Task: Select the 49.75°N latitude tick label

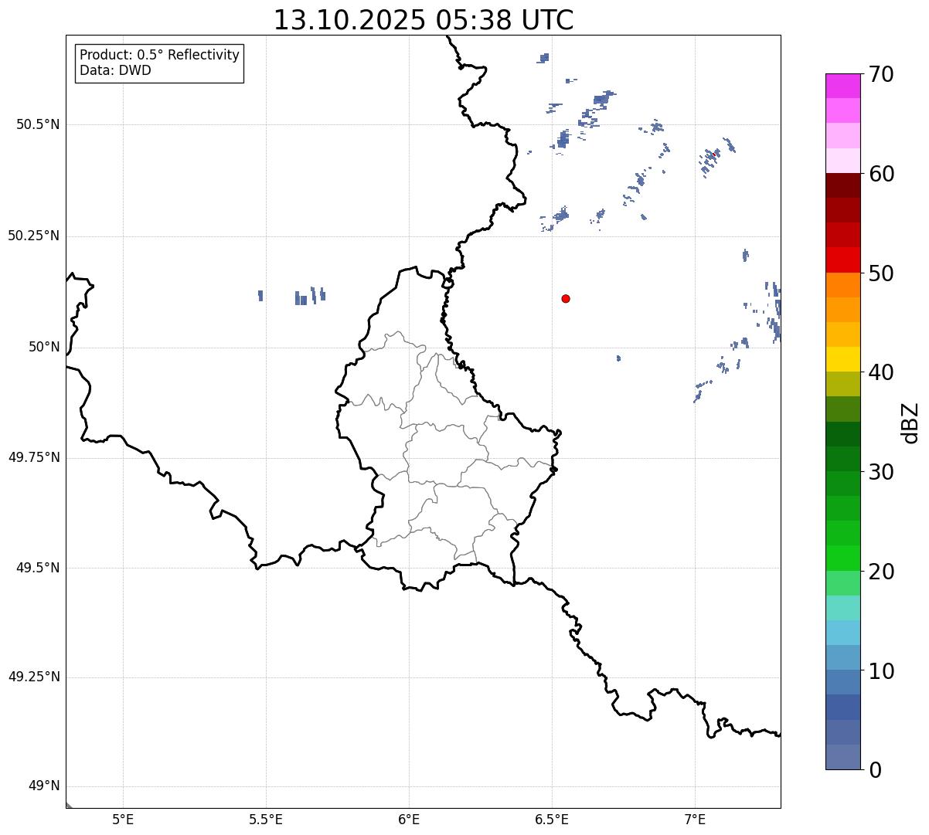Action: [x=33, y=457]
